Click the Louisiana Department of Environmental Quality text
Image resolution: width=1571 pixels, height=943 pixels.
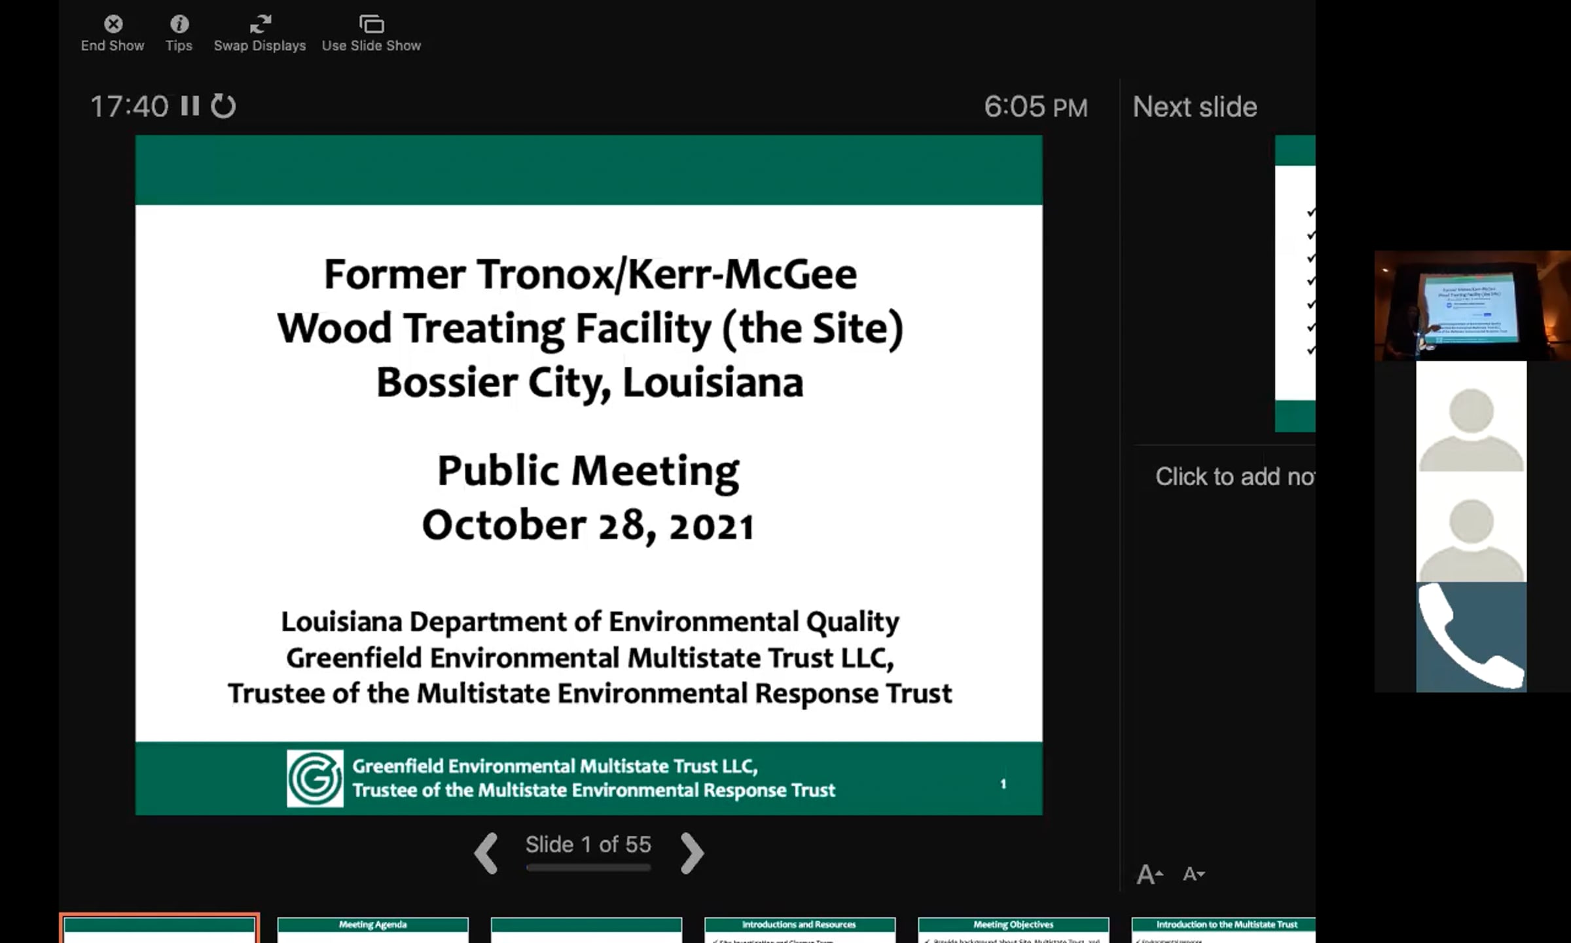click(590, 621)
